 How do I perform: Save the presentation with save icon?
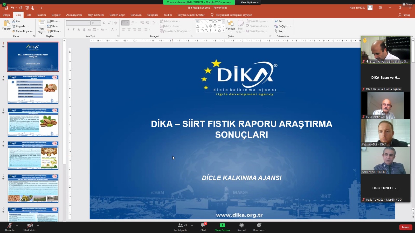tap(6, 8)
